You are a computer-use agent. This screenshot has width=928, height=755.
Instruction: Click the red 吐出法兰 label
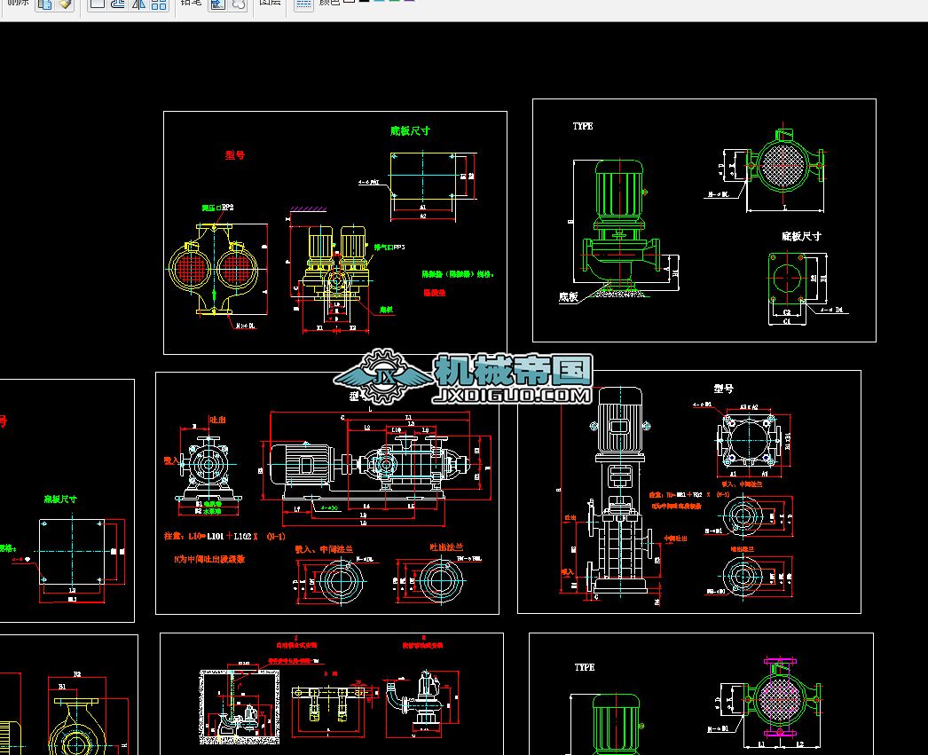(446, 547)
